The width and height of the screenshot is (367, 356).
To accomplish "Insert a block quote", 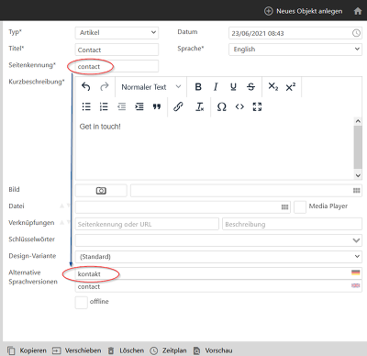I will (157, 106).
